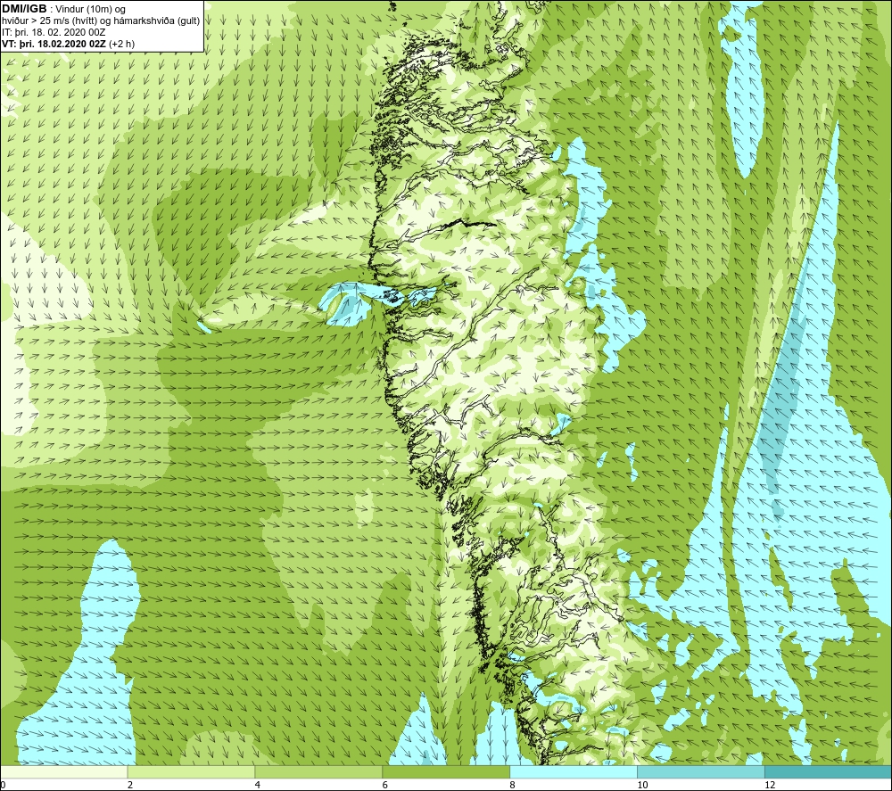This screenshot has height=791, width=892.
Task: Click the 2–4 m/s light green swatch
Action: pos(191,771)
